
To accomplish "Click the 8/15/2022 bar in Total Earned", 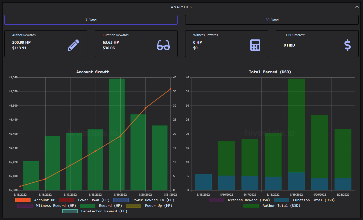I will tap(203, 182).
